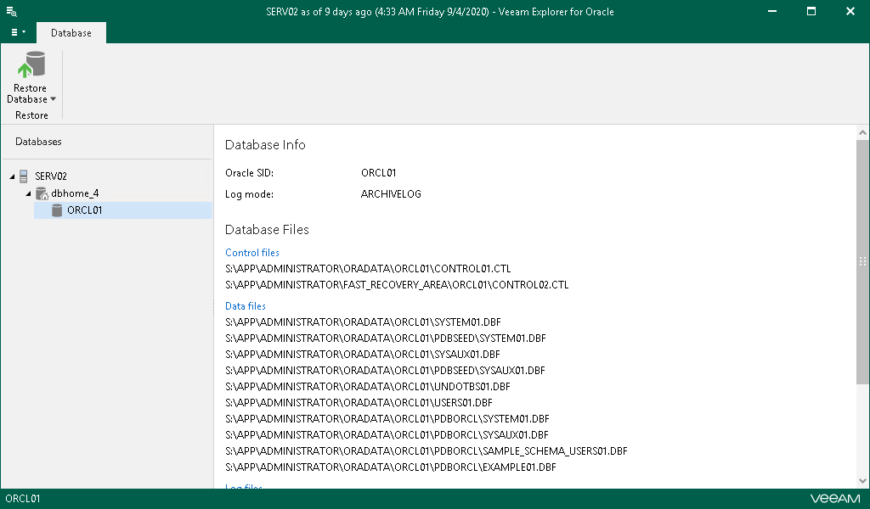
Task: Click the Control files link
Action: 252,253
